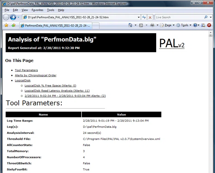
Task: Click the Refresh page icon
Action: (144, 17)
